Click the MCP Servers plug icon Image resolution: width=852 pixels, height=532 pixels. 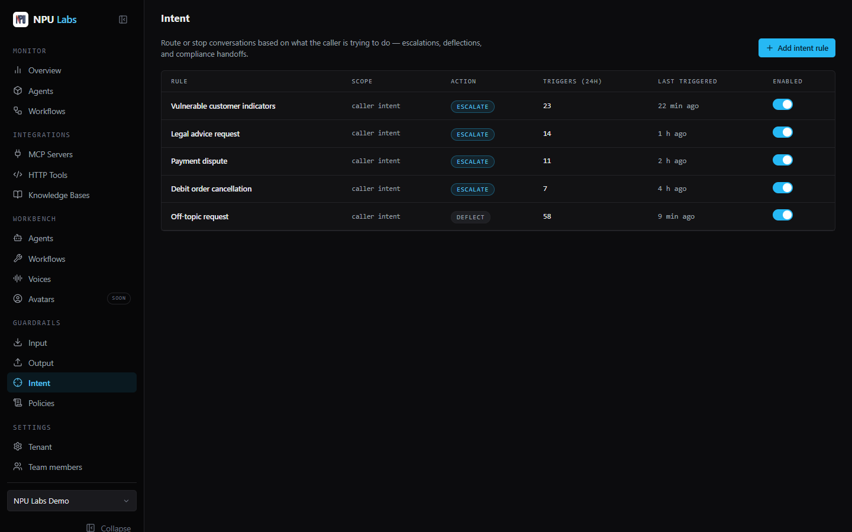[x=18, y=154]
